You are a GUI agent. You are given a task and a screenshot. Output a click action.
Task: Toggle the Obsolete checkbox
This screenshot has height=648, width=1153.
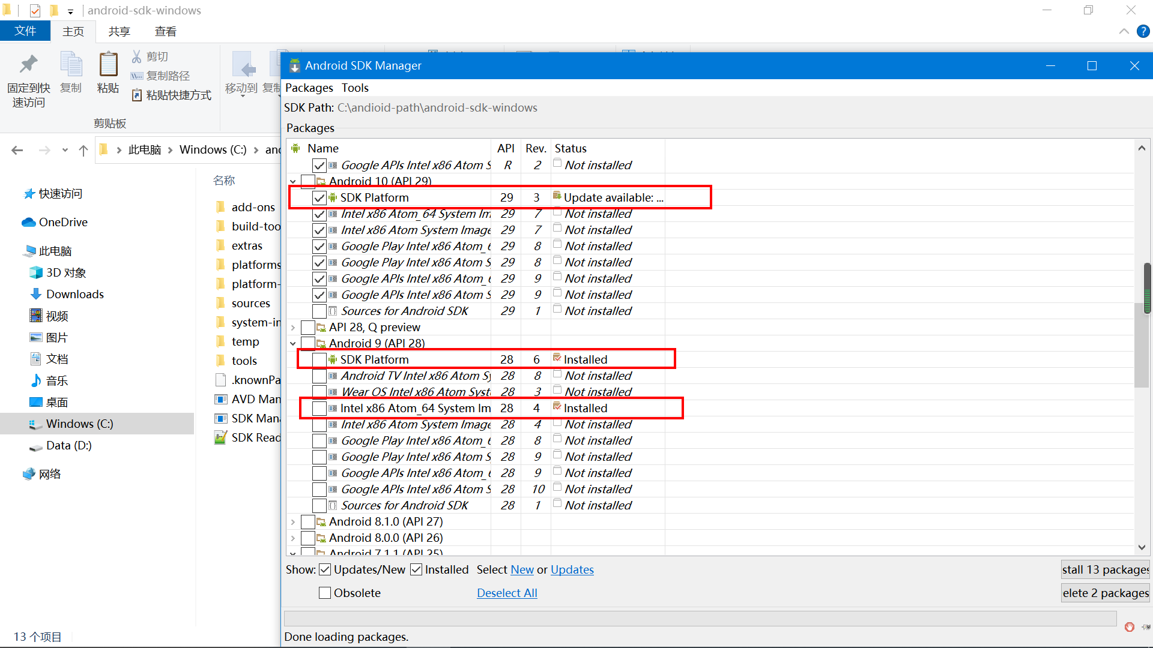tap(325, 593)
